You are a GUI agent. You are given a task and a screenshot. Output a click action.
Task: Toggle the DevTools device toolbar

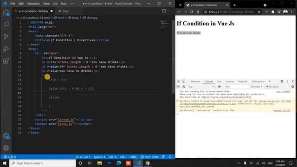click(184, 82)
